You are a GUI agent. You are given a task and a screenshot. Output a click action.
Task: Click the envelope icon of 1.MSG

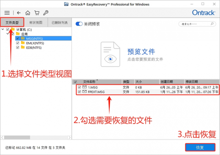[x=84, y=87]
